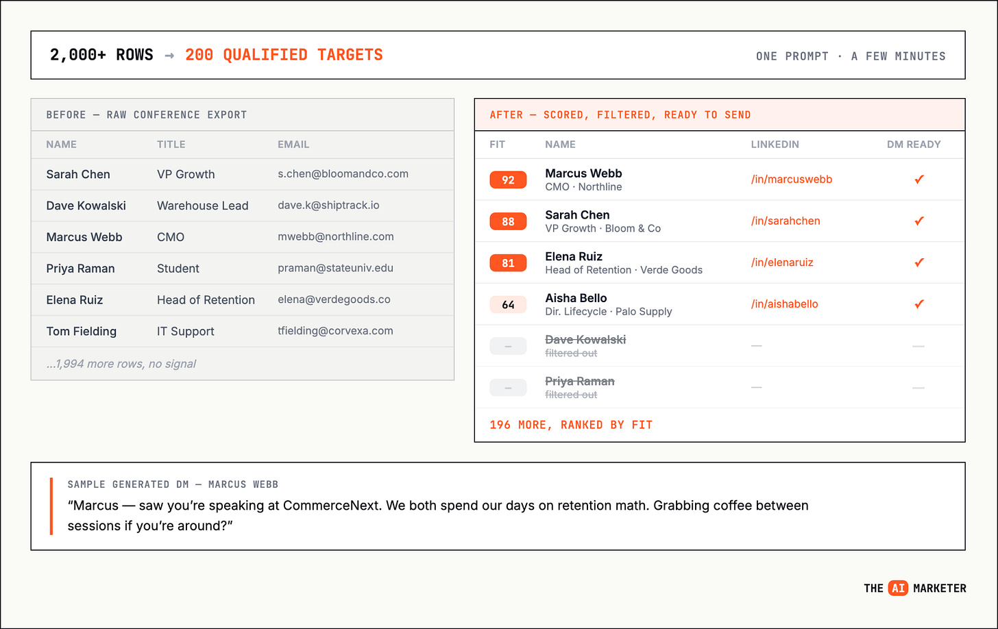Screen dimensions: 998x629
Task: Click the Student title cell
Action: 178,269
